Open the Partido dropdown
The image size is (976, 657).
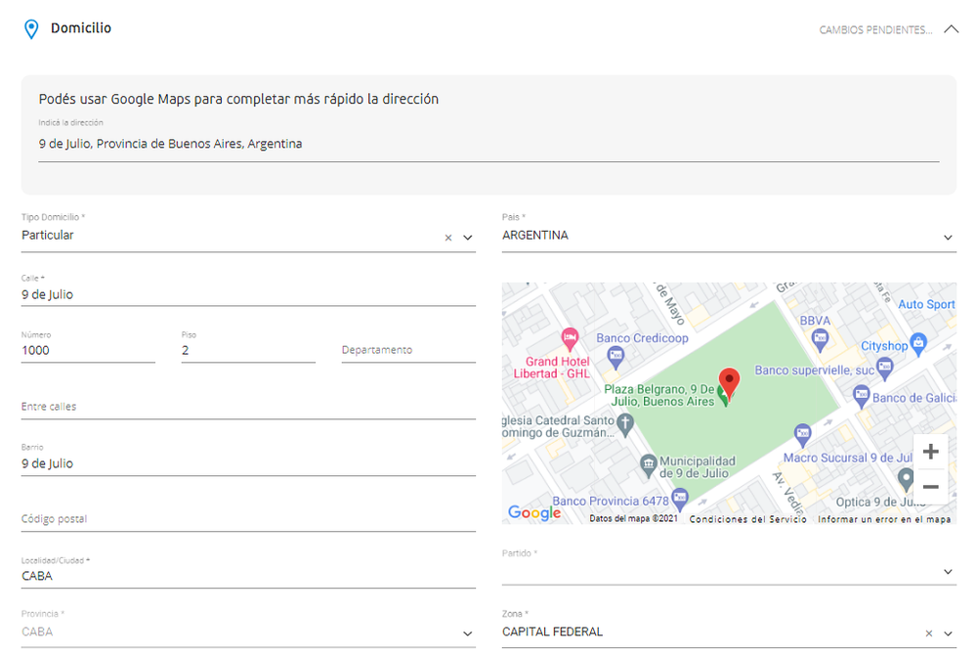pos(948,572)
